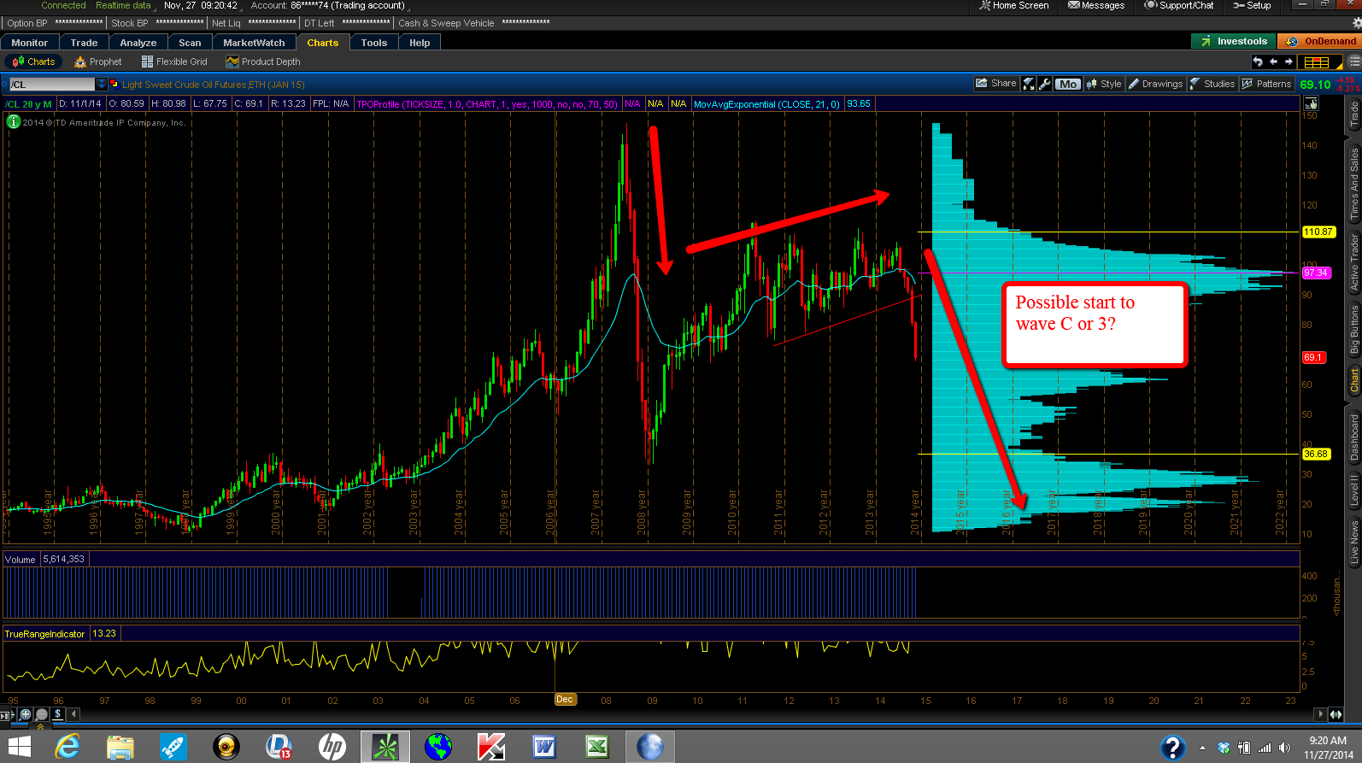Open the Times And Sales side tab
This screenshot has width=1362, height=763.
[x=1353, y=184]
